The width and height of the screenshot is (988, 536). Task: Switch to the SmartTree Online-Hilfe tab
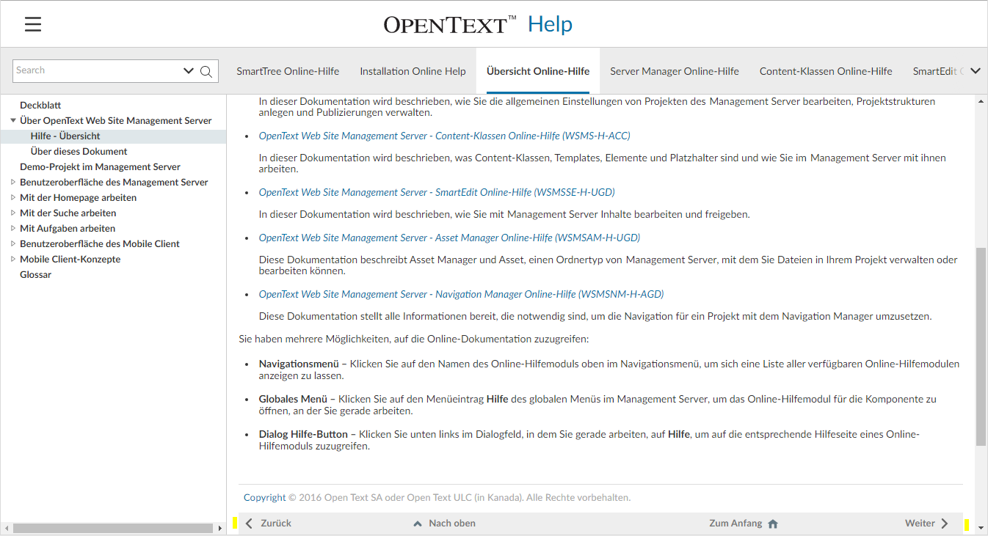pyautogui.click(x=288, y=71)
